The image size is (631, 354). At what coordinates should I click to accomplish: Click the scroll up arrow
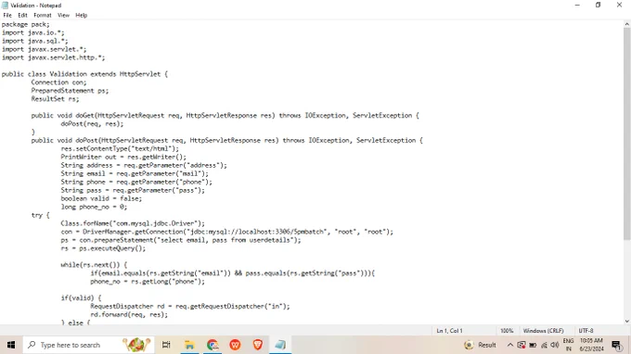click(x=627, y=24)
